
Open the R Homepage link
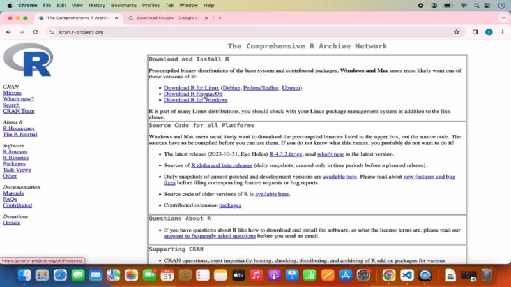click(x=19, y=128)
